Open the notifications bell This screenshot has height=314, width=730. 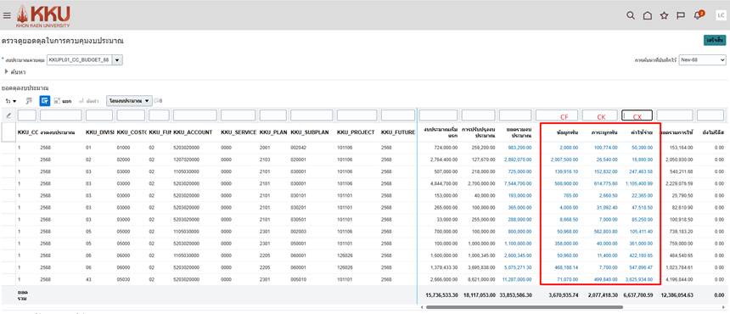pyautogui.click(x=698, y=15)
